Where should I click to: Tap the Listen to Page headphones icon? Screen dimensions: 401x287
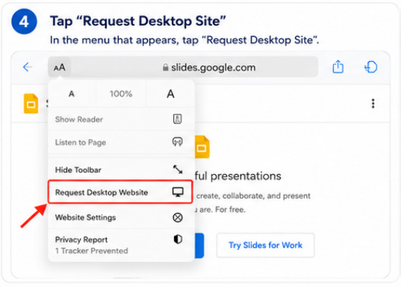178,142
